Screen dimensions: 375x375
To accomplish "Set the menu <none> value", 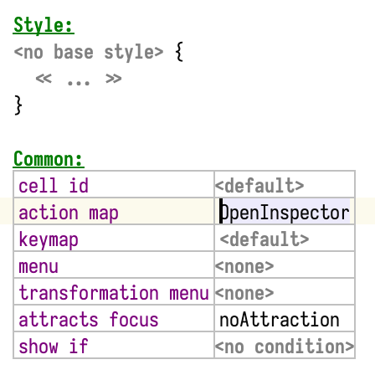I will 244,266.
